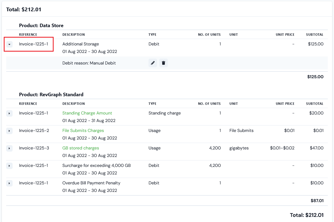Click the SUBTOTAL column header

[314, 34]
